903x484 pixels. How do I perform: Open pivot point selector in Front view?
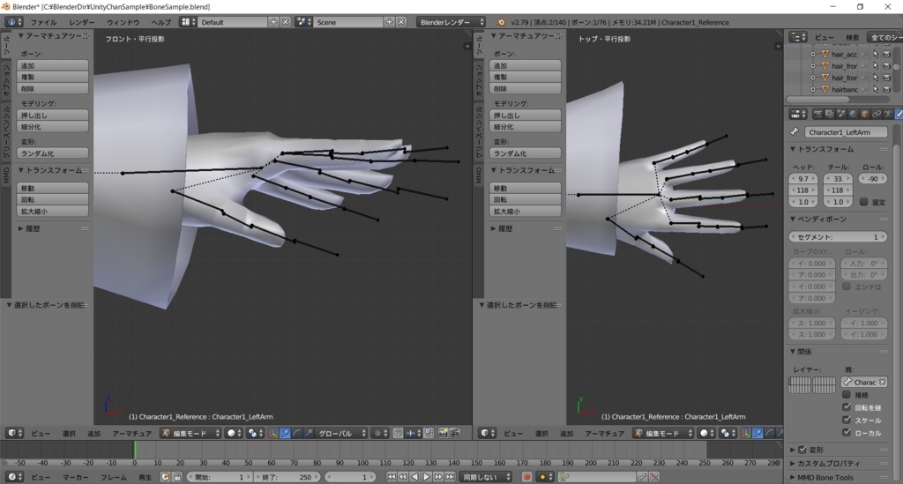254,433
